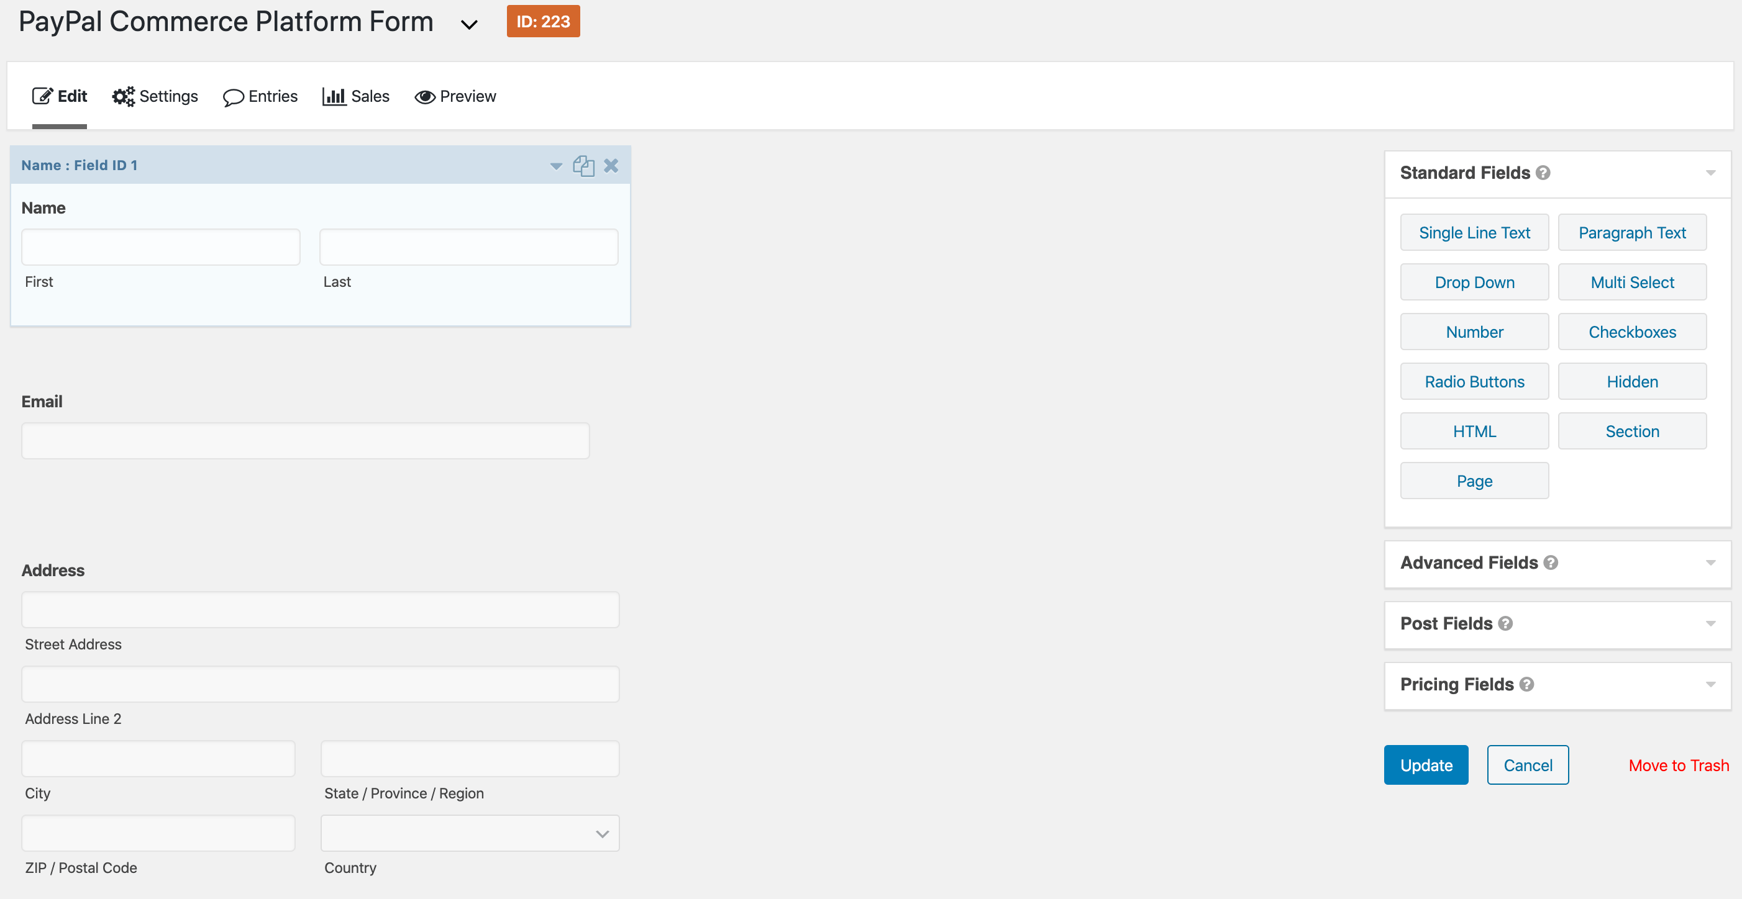This screenshot has height=899, width=1742.
Task: Click the Standard Fields help icon
Action: click(1543, 173)
